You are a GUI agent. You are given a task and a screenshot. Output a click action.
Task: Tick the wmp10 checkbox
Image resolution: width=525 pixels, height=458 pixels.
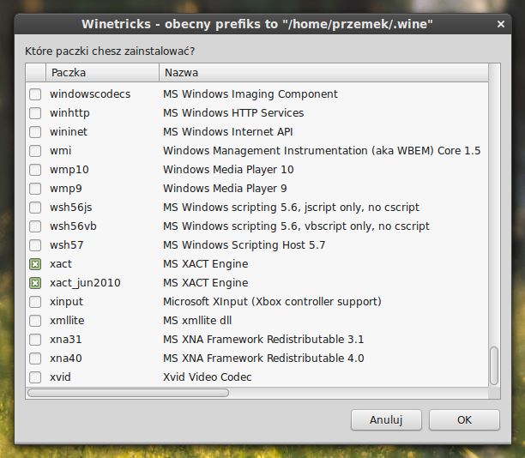(35, 170)
